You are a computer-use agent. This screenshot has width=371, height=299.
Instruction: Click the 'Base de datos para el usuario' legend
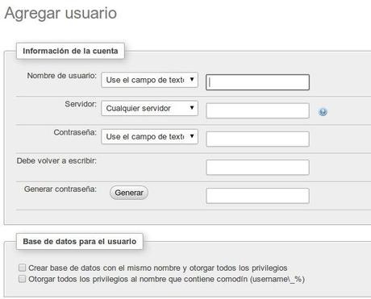(x=80, y=241)
